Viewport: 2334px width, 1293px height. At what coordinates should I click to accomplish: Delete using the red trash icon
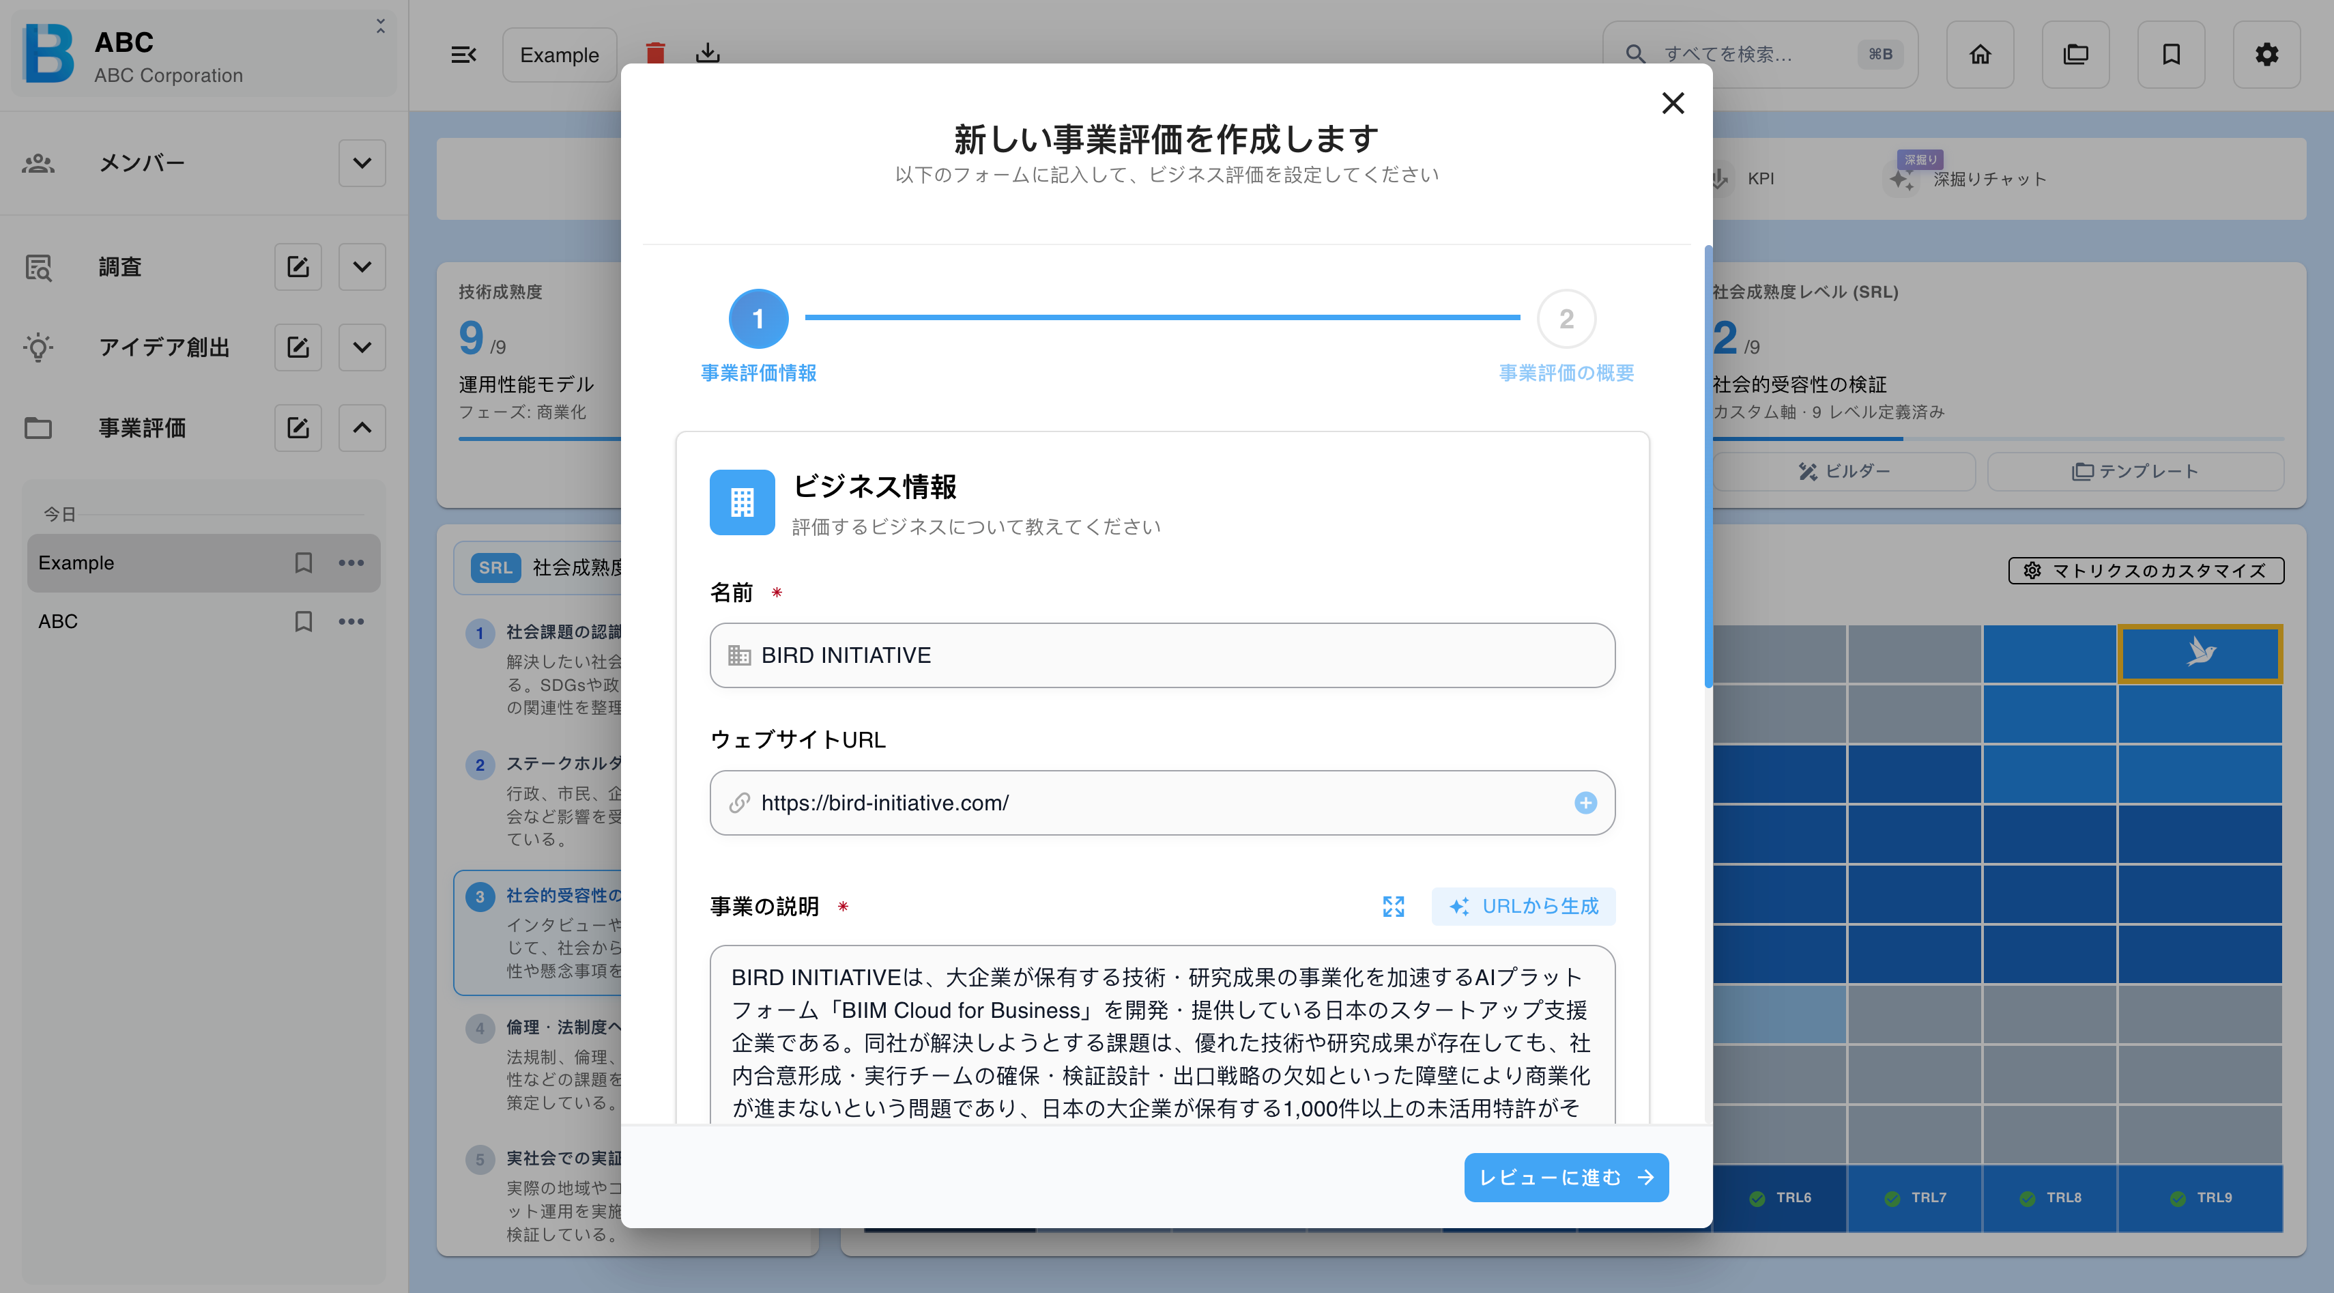[655, 53]
